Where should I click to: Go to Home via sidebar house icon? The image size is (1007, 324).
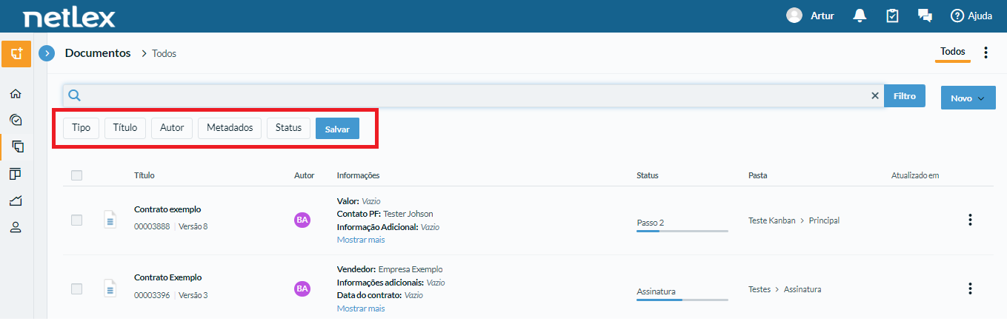click(16, 94)
